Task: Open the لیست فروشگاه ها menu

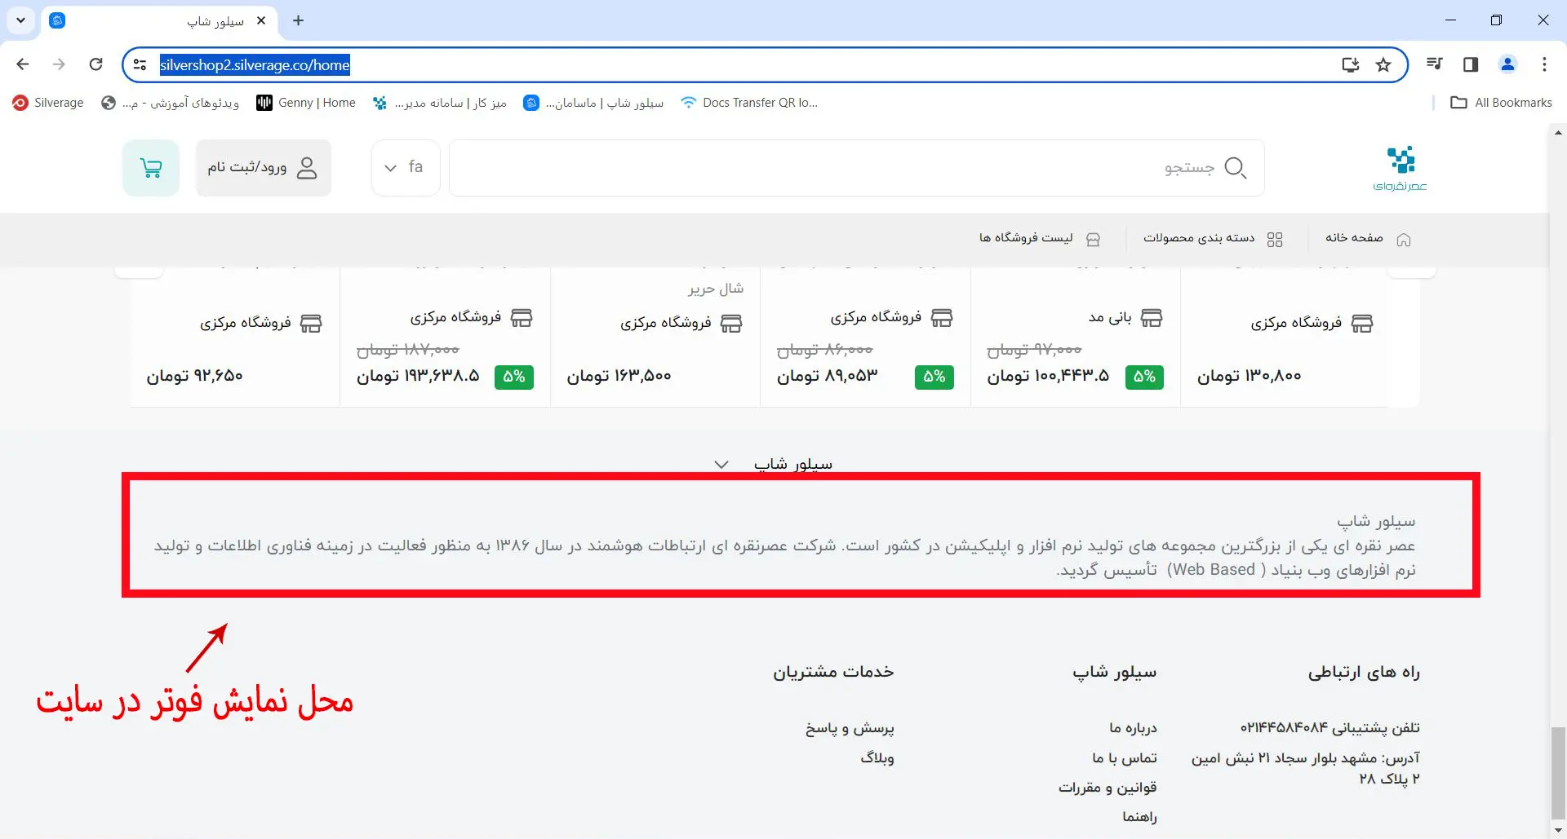Action: [x=1041, y=238]
